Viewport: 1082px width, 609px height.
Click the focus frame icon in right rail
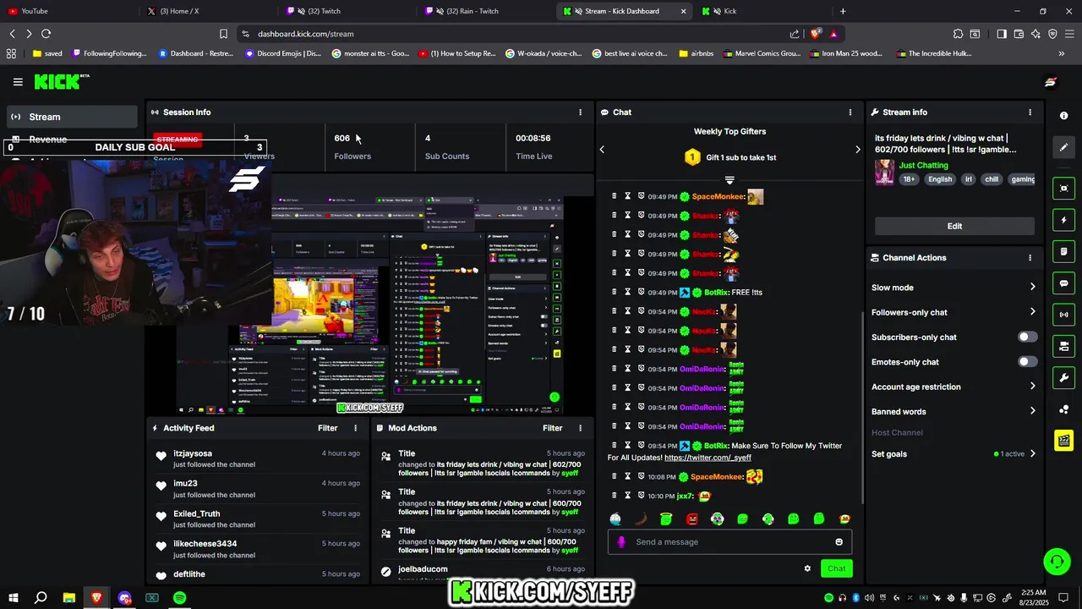click(x=1063, y=188)
